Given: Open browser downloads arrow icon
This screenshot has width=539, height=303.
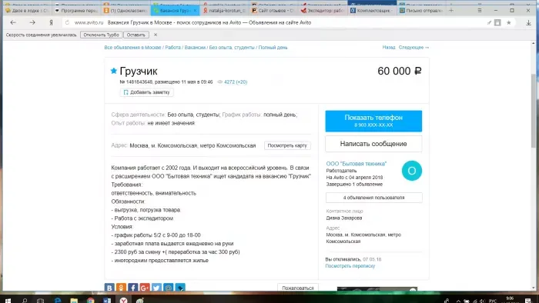Looking at the screenshot, I should pyautogui.click(x=529, y=22).
